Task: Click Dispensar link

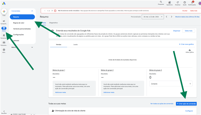Action: pos(177,31)
